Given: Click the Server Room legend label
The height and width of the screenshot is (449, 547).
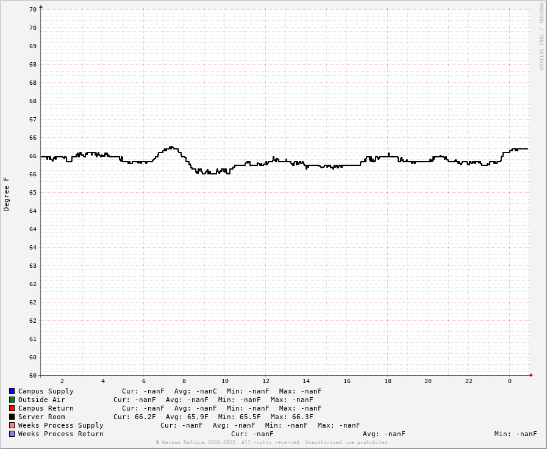Looking at the screenshot, I should coord(41,417).
